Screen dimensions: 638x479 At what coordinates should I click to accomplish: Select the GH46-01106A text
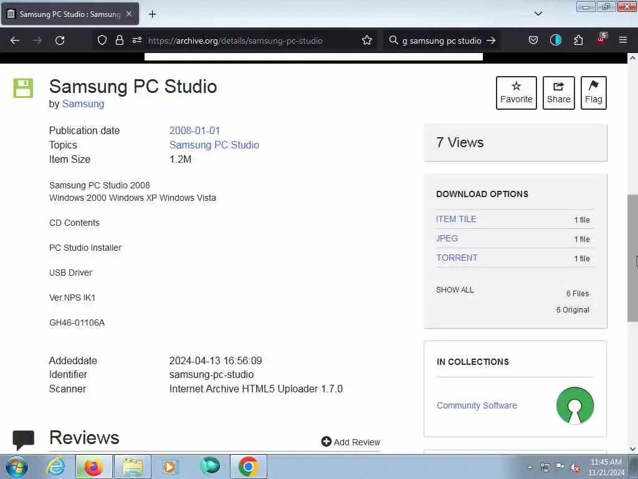(77, 322)
